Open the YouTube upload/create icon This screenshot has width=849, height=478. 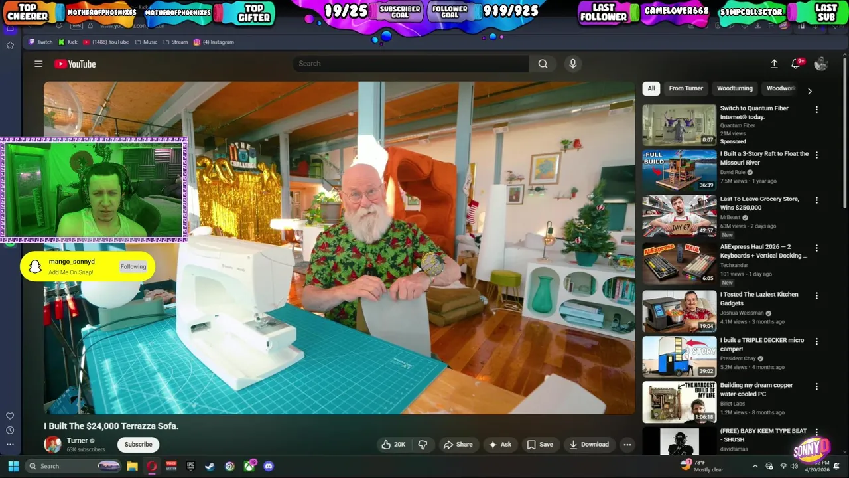(774, 64)
